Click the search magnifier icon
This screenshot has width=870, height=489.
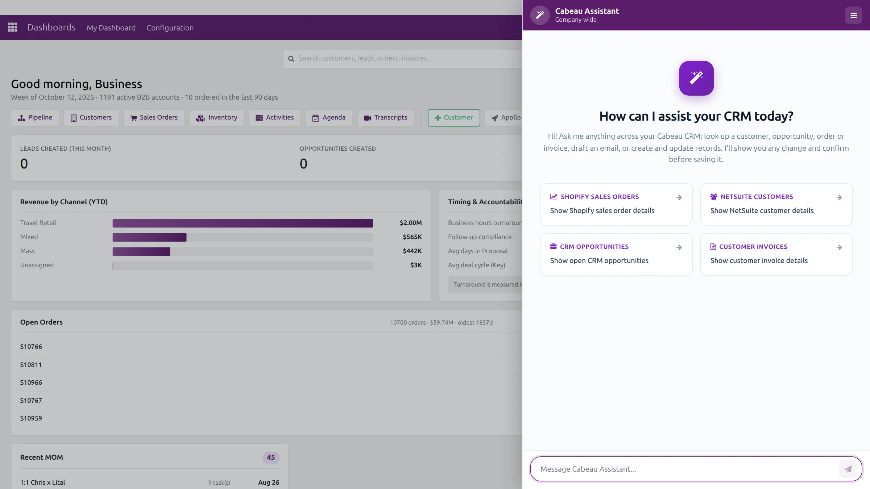tap(291, 59)
